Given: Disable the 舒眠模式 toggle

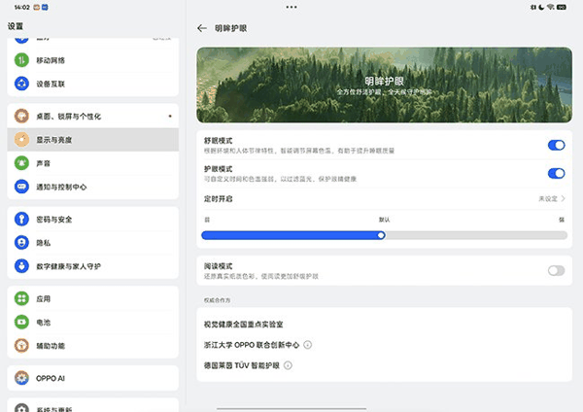Looking at the screenshot, I should [556, 145].
